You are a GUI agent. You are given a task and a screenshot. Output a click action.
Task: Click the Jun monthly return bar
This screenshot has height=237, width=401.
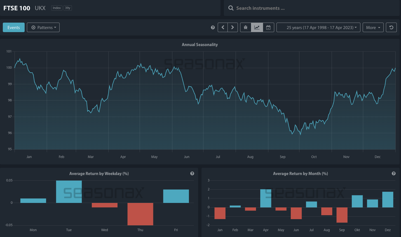pyautogui.click(x=296, y=213)
